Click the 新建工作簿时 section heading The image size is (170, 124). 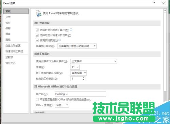click(42, 54)
